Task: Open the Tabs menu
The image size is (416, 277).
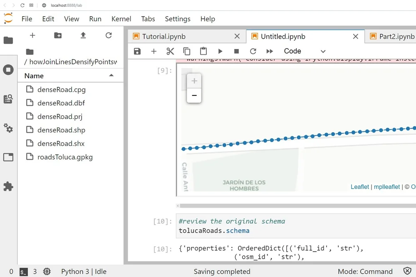Action: (x=148, y=19)
